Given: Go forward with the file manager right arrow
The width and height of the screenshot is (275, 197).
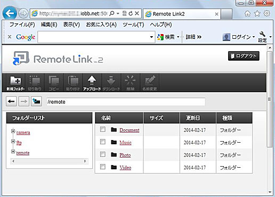Looking at the screenshot, I should [24, 101].
